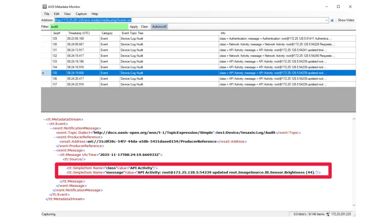The height and width of the screenshot is (220, 392).
Task: Click 172.25.201.235 status bar address
Action: [341, 214]
